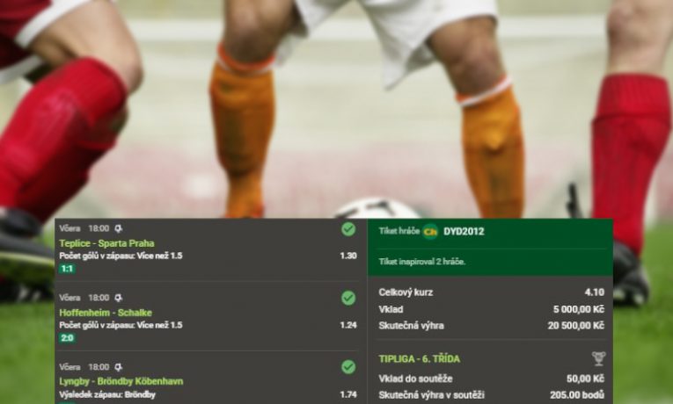This screenshot has width=673, height=404.
Task: Click football icon next to Teplice match time
Action: coord(119,228)
